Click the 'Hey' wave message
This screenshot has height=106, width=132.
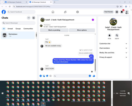(x=48, y=42)
